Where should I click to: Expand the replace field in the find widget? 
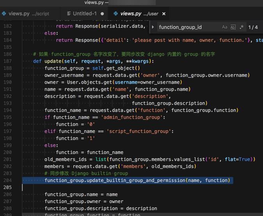pos(153,27)
